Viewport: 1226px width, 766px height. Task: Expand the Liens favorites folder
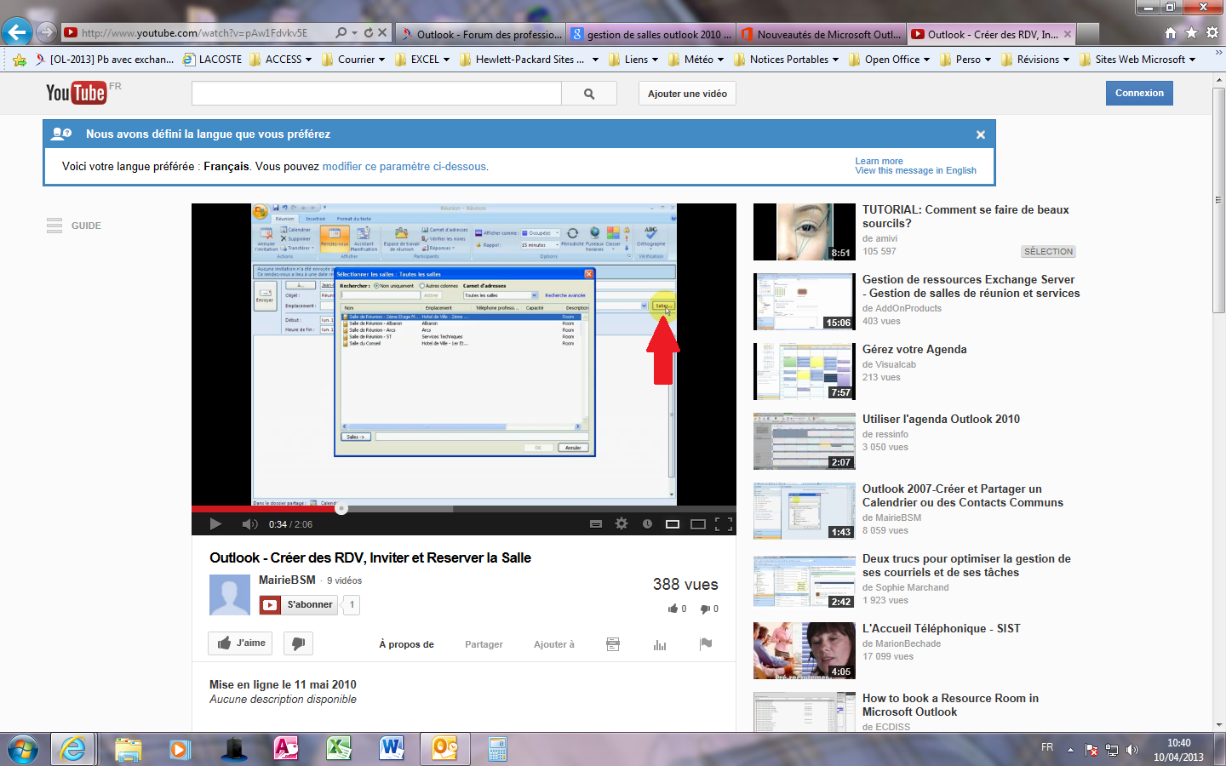click(x=633, y=60)
